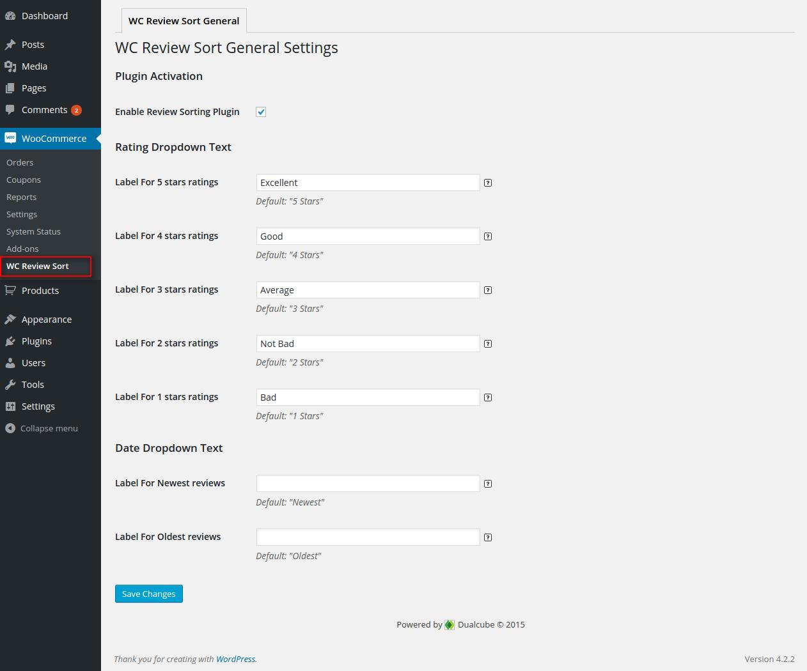Open the Posts menu item
This screenshot has width=807, height=671.
click(51, 45)
